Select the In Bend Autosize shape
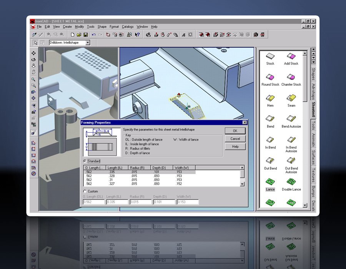Image resolution: width=346 pixels, height=269 pixels. coord(291,144)
